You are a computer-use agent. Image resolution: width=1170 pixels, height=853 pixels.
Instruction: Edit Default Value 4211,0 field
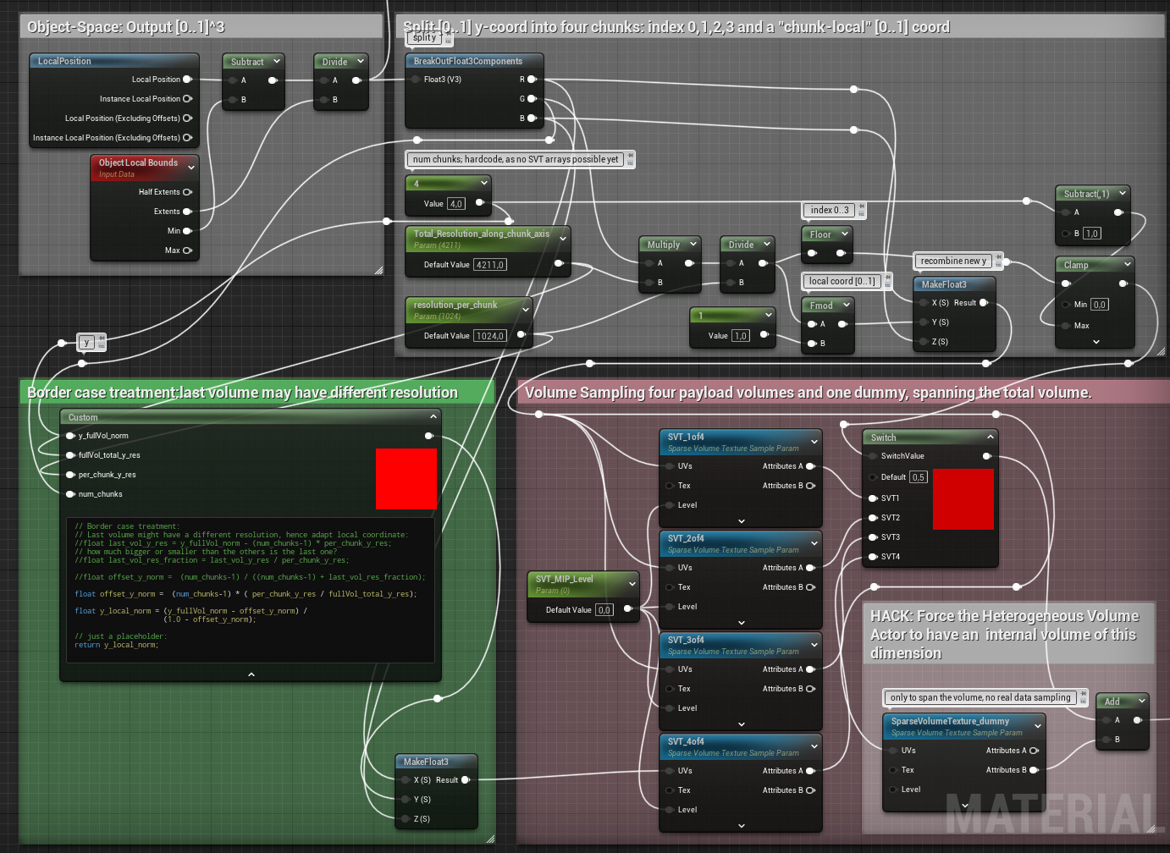[x=490, y=265]
